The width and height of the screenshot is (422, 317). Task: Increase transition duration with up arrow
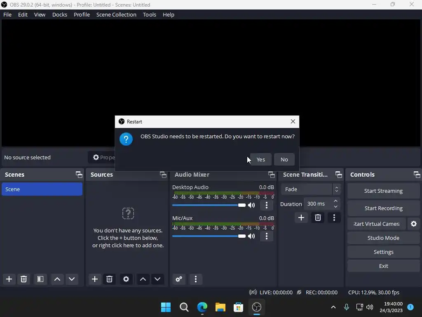point(335,201)
